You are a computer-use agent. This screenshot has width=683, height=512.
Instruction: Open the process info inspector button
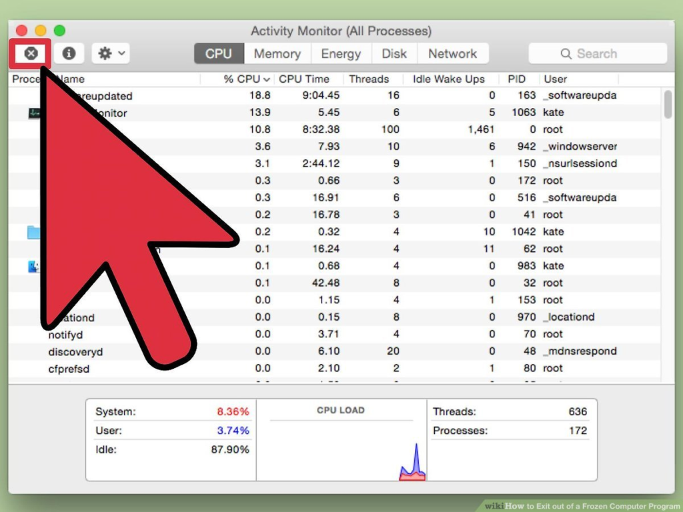pos(69,53)
